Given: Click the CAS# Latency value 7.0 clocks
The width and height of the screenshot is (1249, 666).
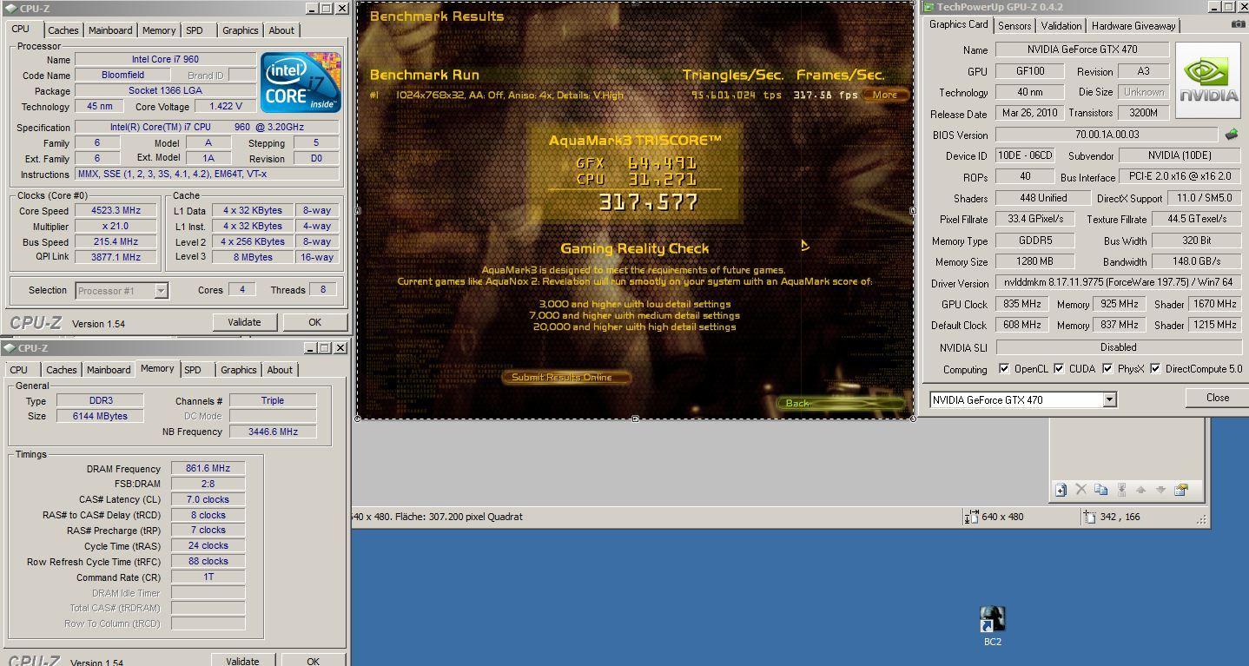Looking at the screenshot, I should 208,499.
